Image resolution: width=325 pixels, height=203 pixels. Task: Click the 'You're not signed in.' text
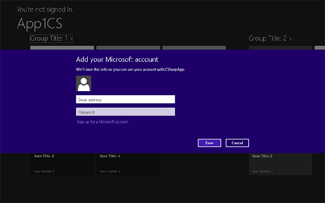pyautogui.click(x=45, y=9)
